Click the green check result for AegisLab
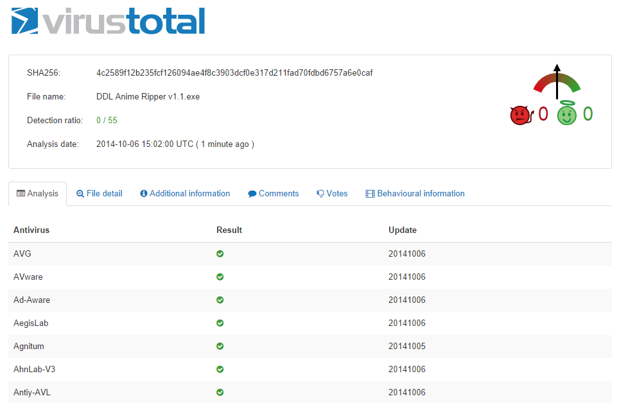Screen dimensions: 628x403 point(220,323)
